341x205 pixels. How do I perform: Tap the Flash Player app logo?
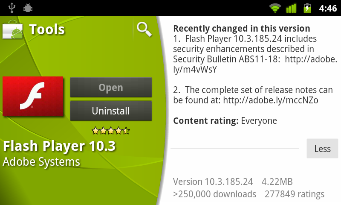tap(33, 96)
